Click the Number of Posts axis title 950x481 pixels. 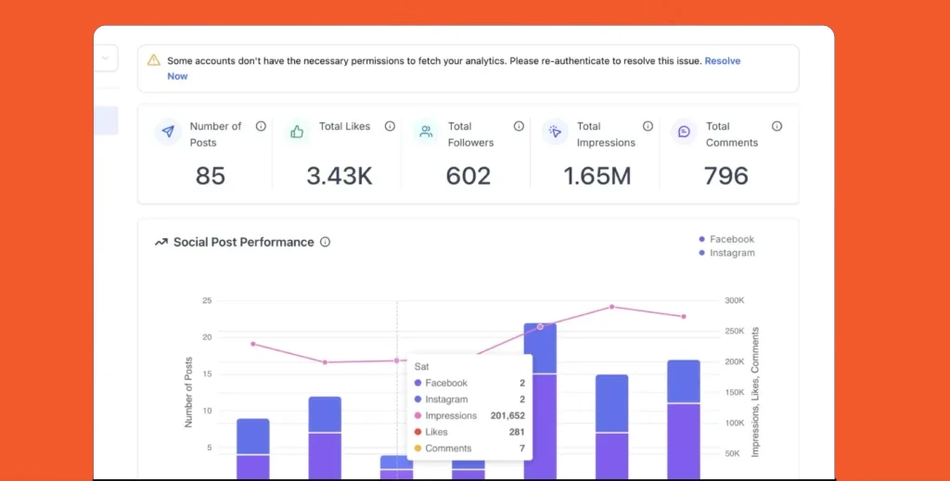[x=188, y=392]
